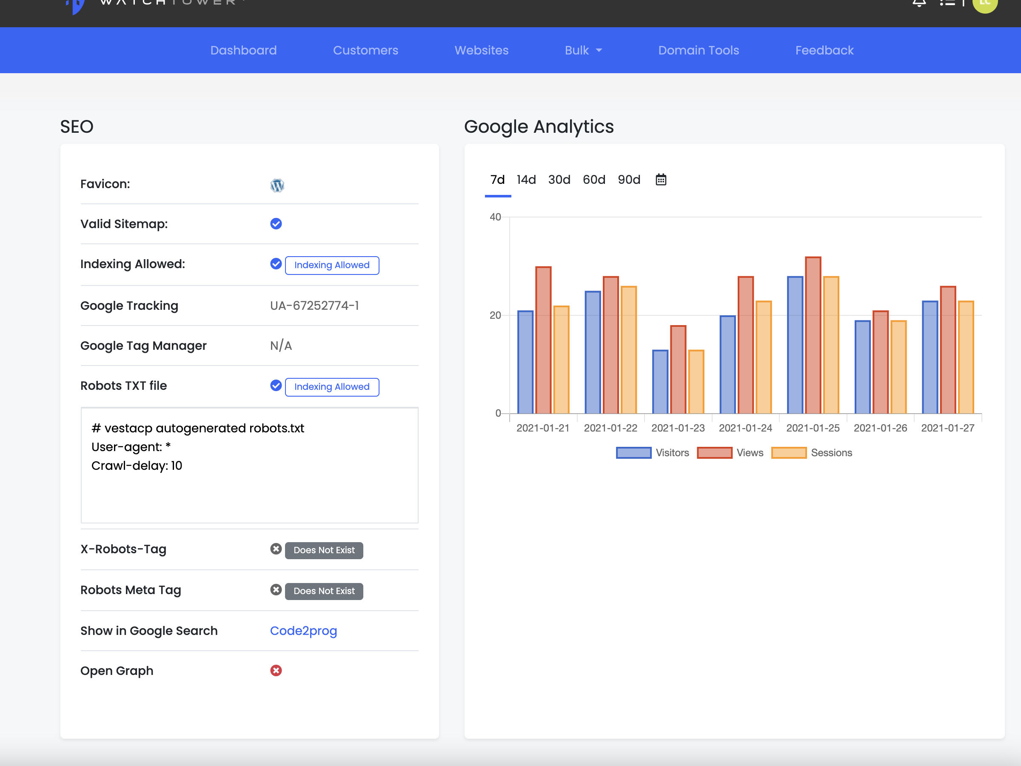This screenshot has width=1021, height=766.
Task: Click the Valid Sitemap checkmark
Action: coord(276,224)
